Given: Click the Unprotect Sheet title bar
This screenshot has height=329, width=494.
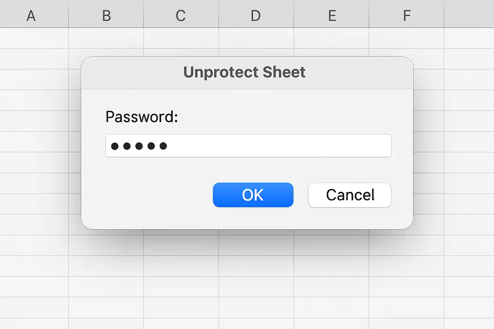Looking at the screenshot, I should tap(247, 73).
